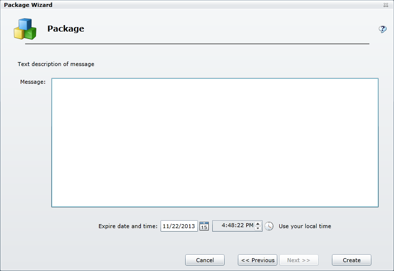This screenshot has width=394, height=271.
Task: Decrease the expire time with the down arrow
Action: coord(258,229)
